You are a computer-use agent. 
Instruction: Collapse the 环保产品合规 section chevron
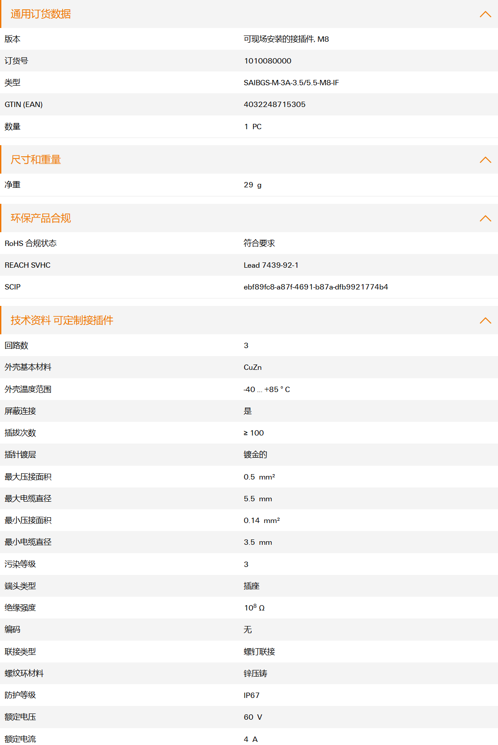pos(485,218)
